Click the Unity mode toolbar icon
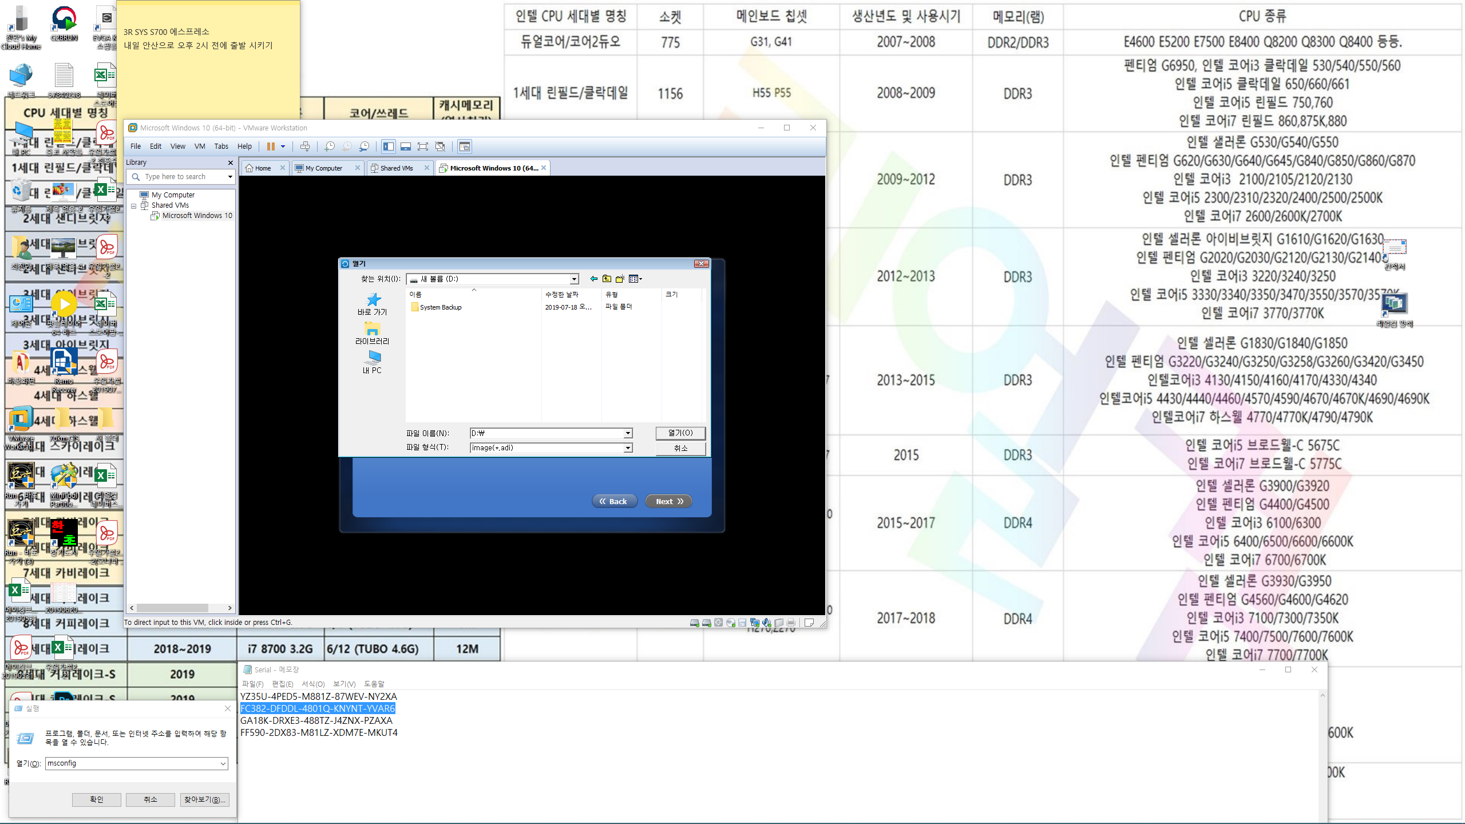The image size is (1465, 824). (440, 146)
